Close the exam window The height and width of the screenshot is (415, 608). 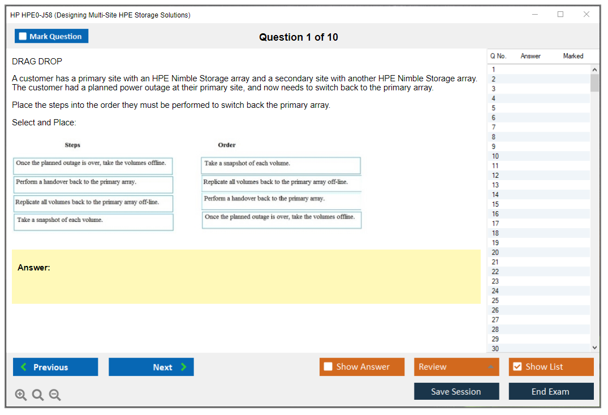(587, 15)
